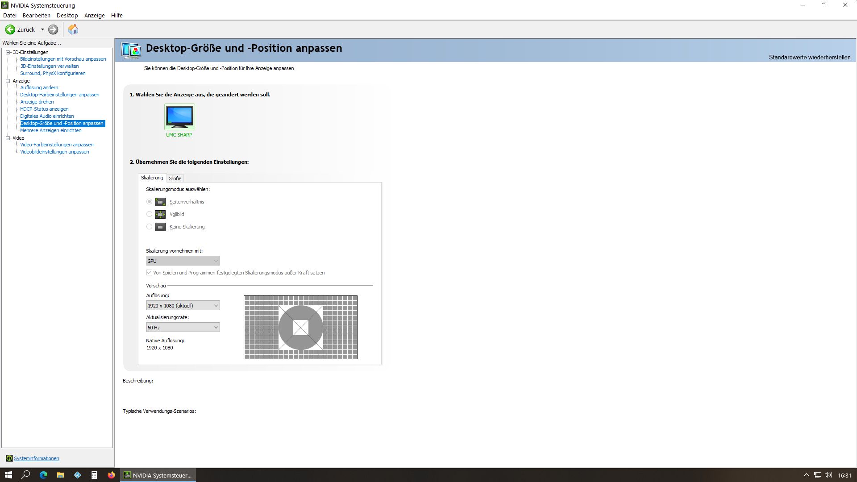Click the Seitenverhältnis scaling mode icon
This screenshot has height=482, width=857.
[x=160, y=202]
